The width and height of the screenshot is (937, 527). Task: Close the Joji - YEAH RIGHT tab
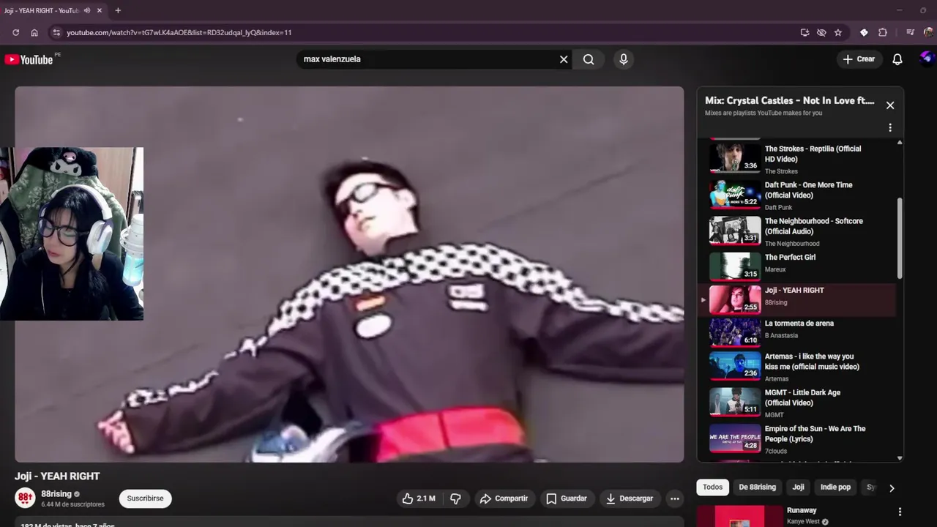pyautogui.click(x=100, y=10)
